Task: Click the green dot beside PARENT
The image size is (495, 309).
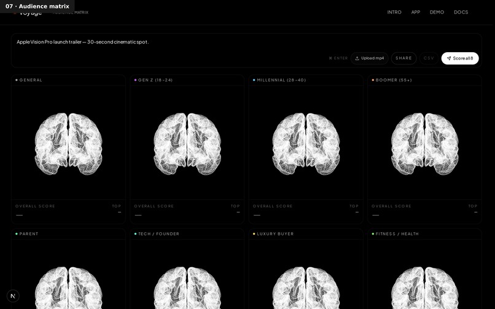Action: [17, 234]
